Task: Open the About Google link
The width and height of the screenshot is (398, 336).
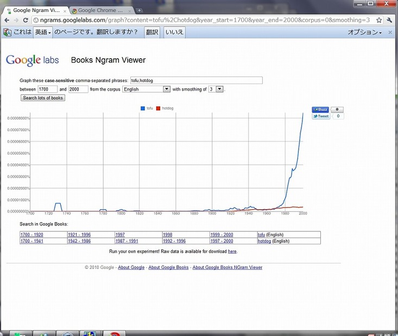Action: point(131,267)
